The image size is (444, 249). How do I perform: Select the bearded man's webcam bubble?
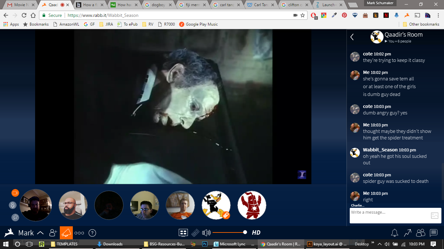tap(73, 205)
